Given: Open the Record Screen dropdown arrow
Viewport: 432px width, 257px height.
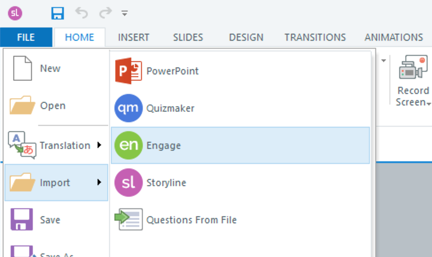Looking at the screenshot, I should (428, 103).
